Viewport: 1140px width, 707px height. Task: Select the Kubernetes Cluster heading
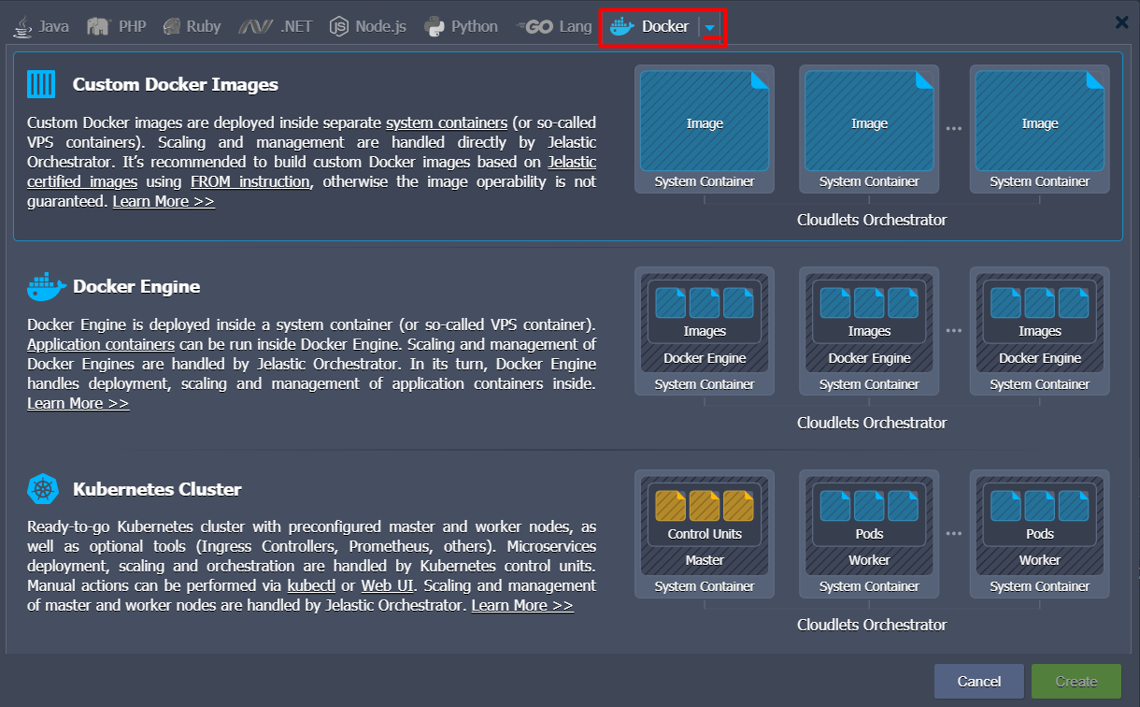point(157,489)
